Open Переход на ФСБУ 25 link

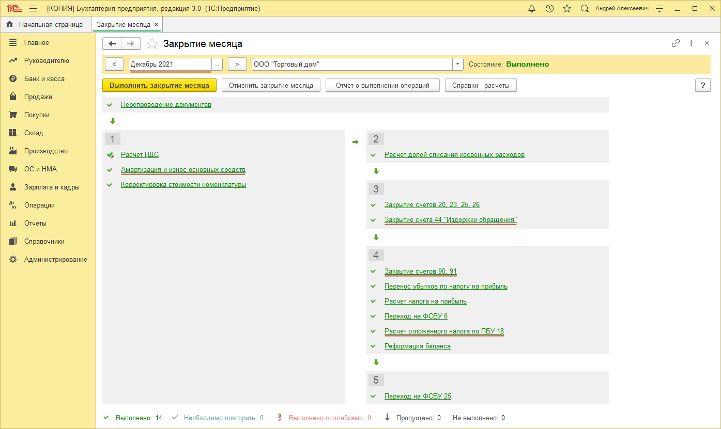pos(418,396)
